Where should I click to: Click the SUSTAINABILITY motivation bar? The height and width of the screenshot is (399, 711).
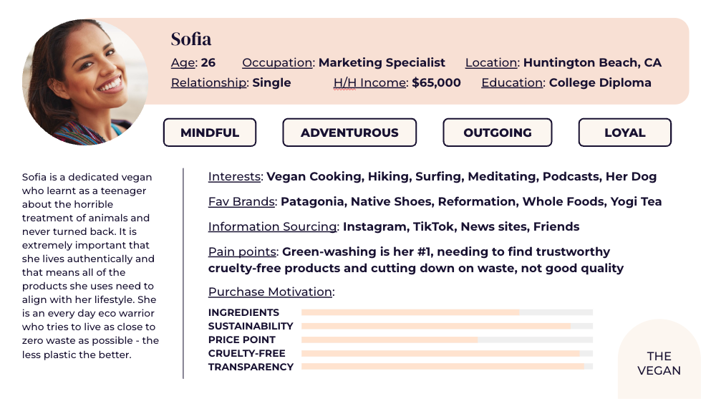click(447, 326)
